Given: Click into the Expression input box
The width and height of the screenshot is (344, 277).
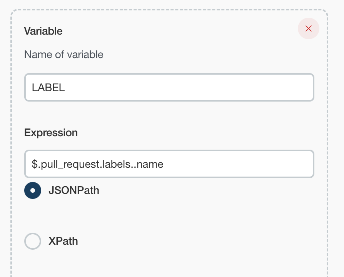Looking at the screenshot, I should [169, 164].
